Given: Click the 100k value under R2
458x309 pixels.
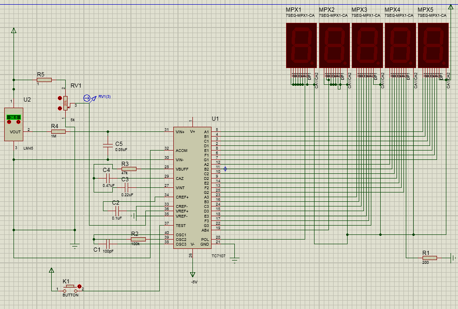Looking at the screenshot, I should click(x=135, y=244).
